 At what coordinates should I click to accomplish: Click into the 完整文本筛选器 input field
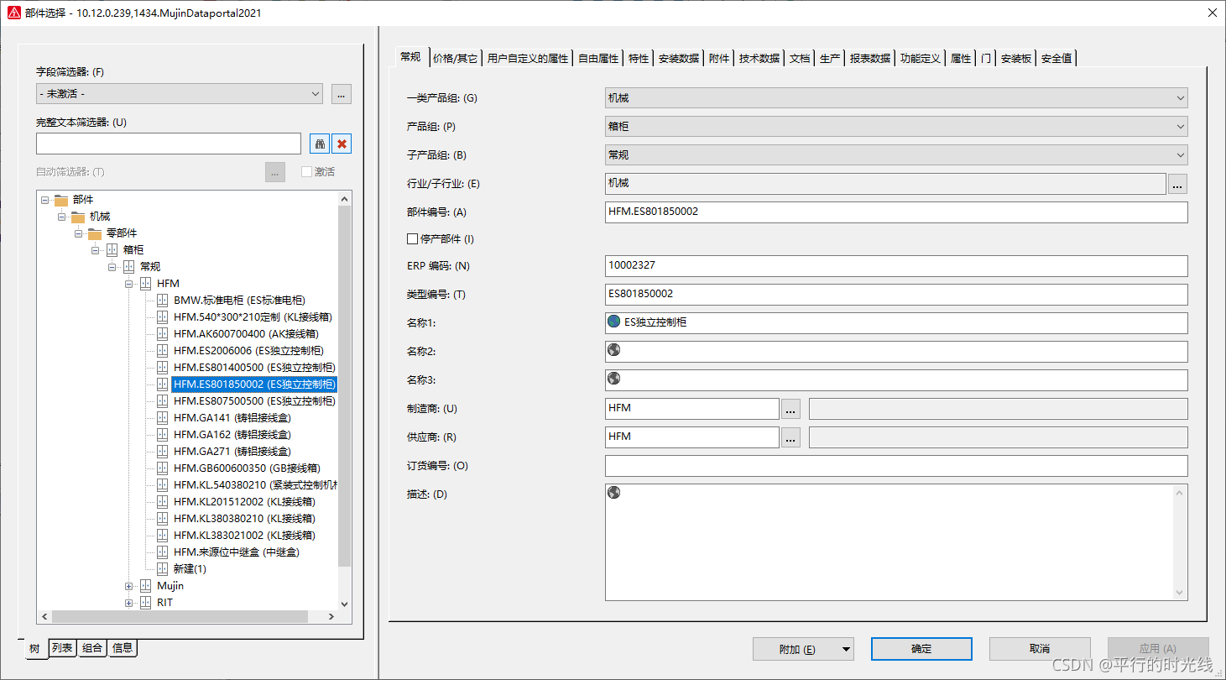168,144
